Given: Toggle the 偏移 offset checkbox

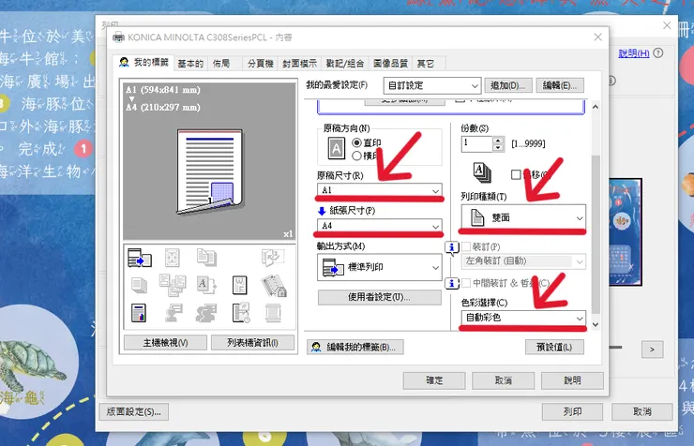Looking at the screenshot, I should (516, 174).
